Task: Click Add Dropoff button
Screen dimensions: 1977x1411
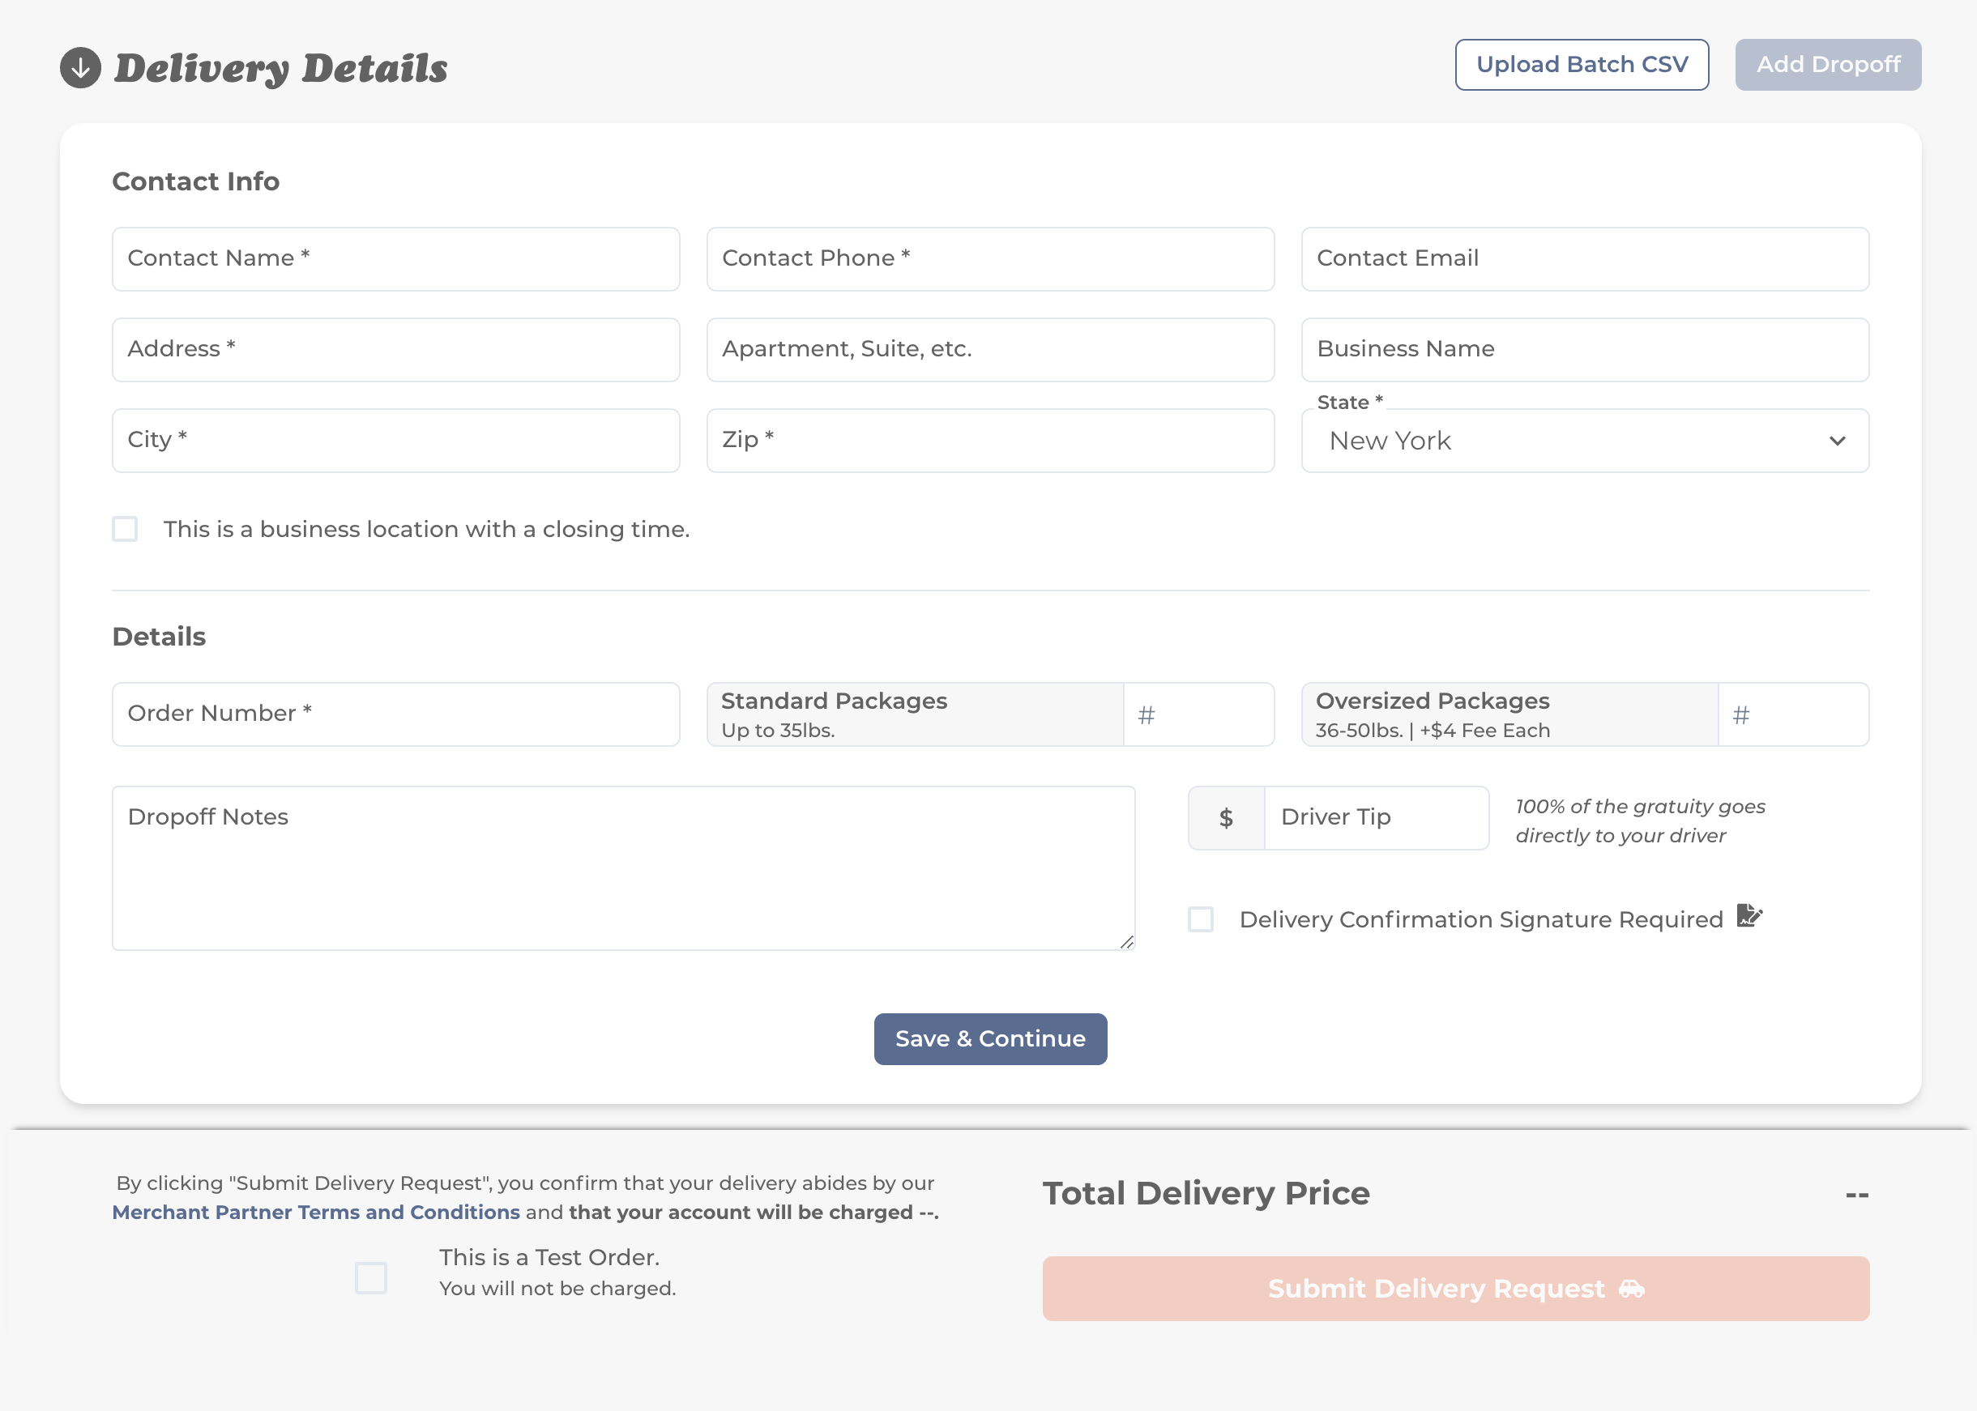Action: 1829,65
